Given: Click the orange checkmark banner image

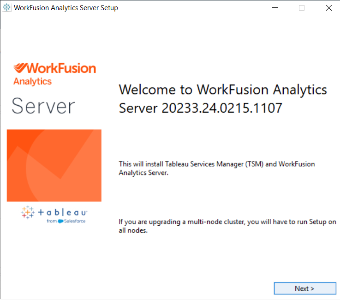Looking at the screenshot, I should coord(54,166).
